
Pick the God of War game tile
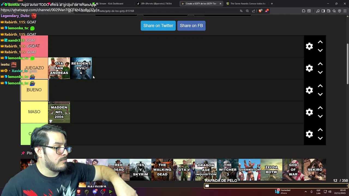pos(293,170)
